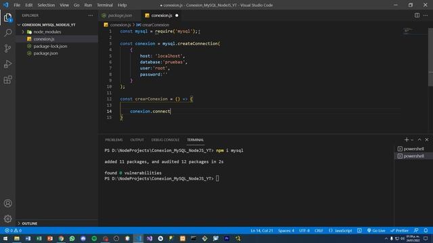Maximize the terminal panel size
This screenshot has height=243, width=433.
point(419,140)
